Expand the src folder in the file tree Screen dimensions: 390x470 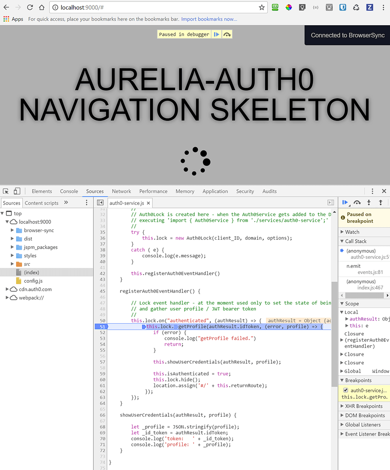pos(12,263)
